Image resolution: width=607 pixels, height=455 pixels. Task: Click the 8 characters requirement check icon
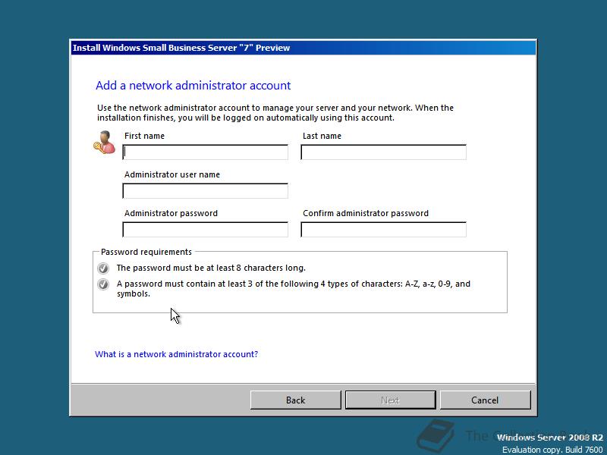tap(103, 268)
